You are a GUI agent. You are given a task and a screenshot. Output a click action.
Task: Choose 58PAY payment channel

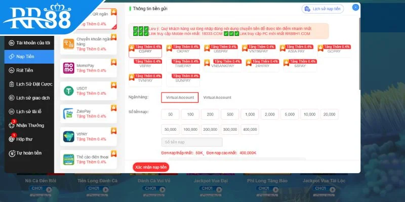300,66
